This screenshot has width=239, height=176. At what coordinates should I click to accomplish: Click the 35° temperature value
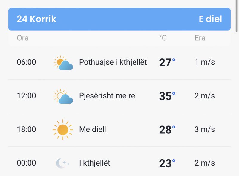[167, 96]
